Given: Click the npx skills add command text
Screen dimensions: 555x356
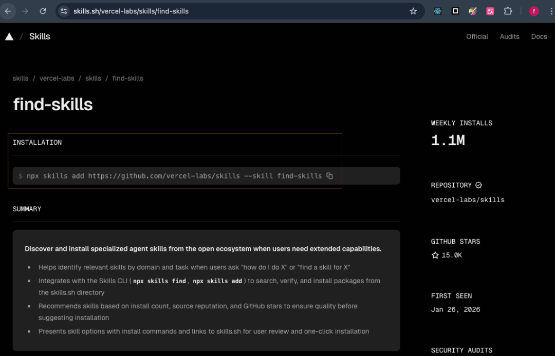Looking at the screenshot, I should point(174,176).
